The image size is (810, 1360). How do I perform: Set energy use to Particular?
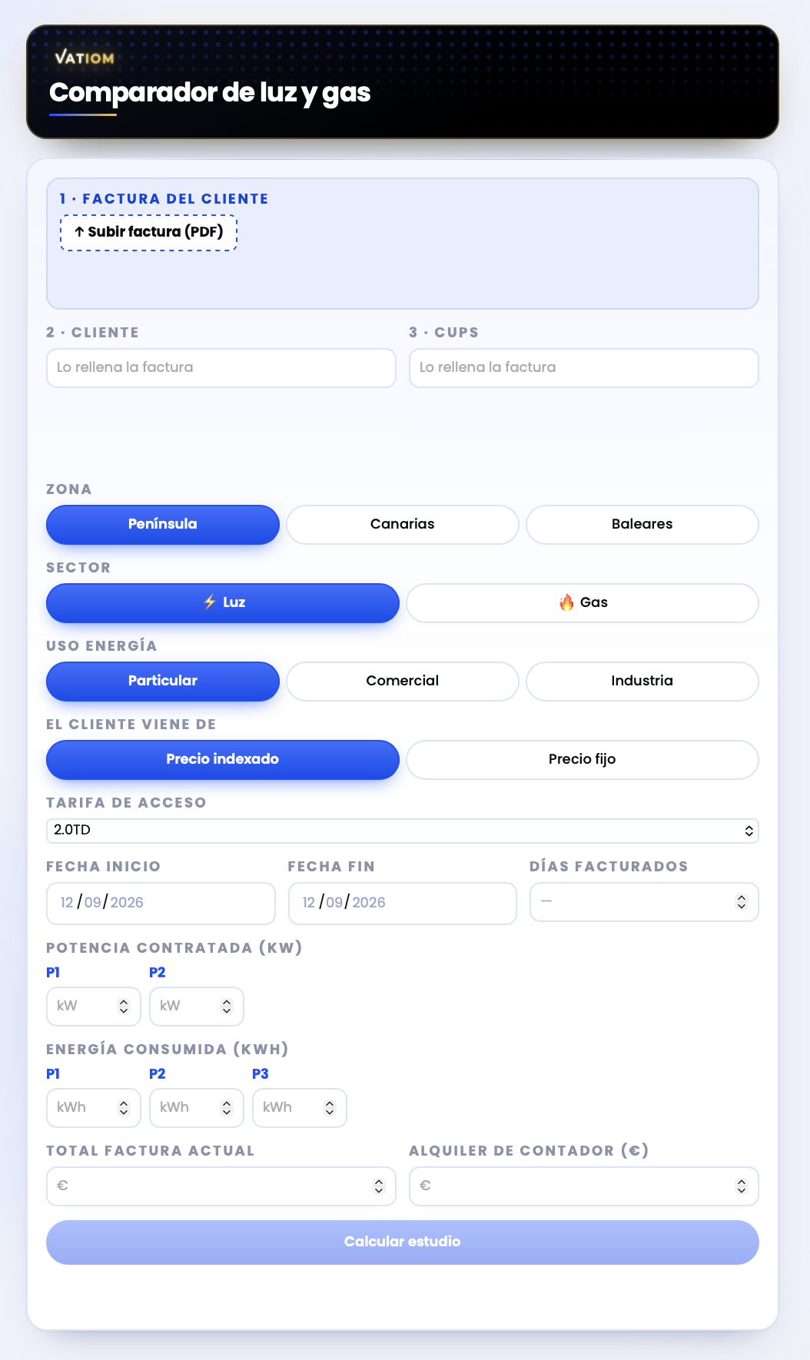pos(163,682)
